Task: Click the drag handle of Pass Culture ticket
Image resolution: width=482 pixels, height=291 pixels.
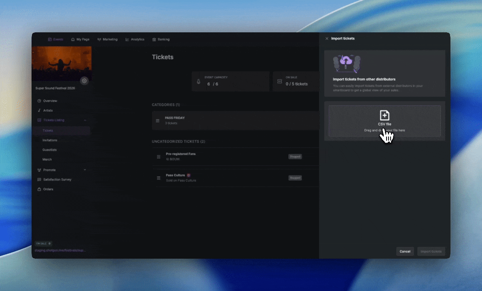Action: (159, 178)
